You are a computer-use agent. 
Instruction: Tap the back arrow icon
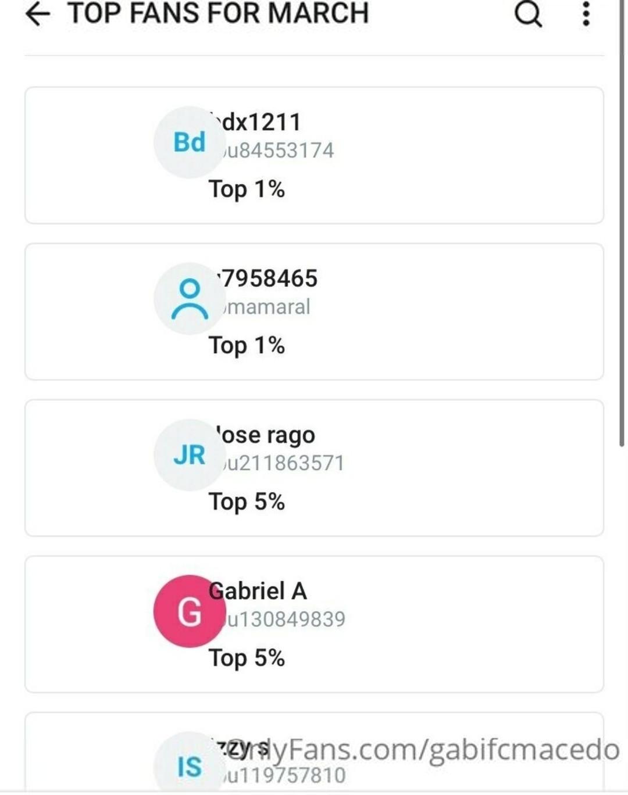click(x=38, y=14)
